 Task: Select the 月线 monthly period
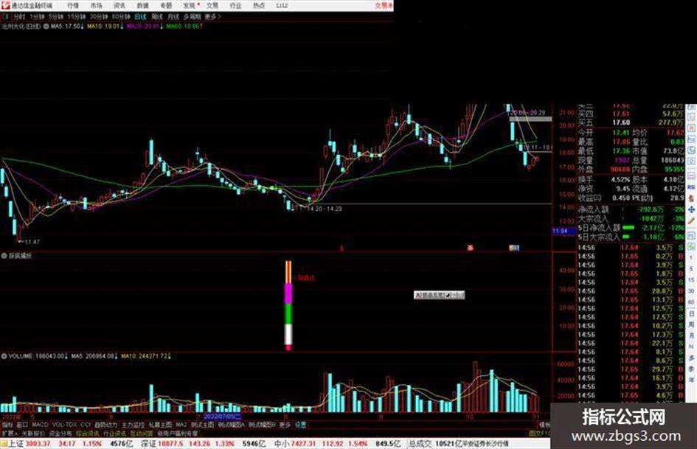tap(173, 16)
